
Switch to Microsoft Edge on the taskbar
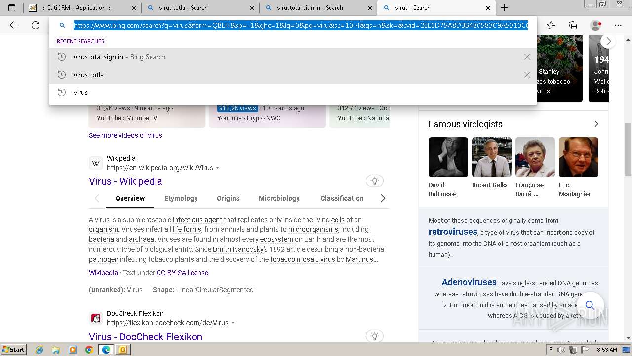(x=106, y=350)
